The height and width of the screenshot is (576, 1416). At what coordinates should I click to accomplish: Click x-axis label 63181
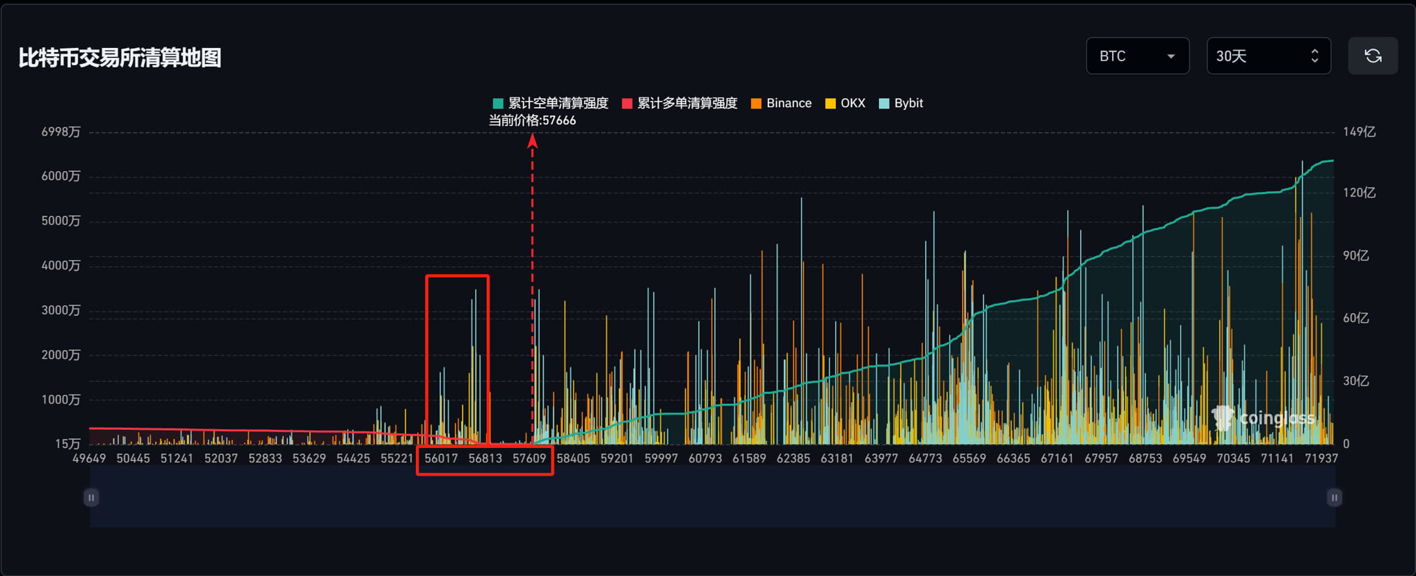tap(837, 458)
